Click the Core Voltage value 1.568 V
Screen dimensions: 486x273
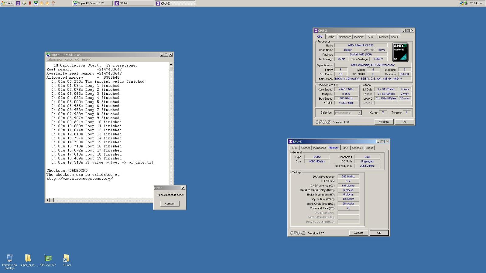[378, 59]
